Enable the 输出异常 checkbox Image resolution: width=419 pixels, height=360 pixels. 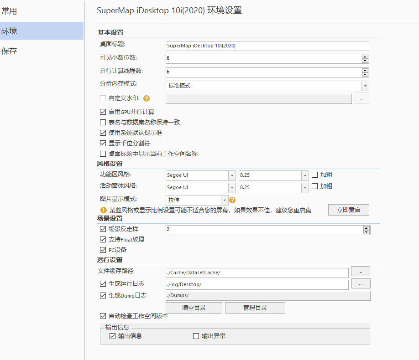[196, 336]
